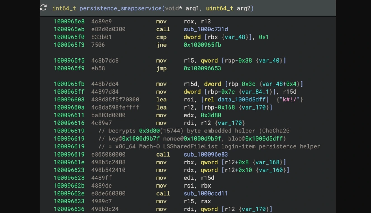Screen dimensions: 371x213
Task: Select arg2 parameter in function signature
Action: click(244, 8)
